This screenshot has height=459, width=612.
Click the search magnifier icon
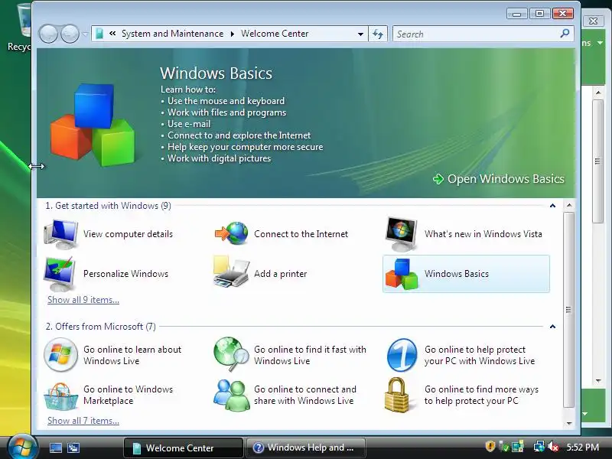pyautogui.click(x=565, y=34)
